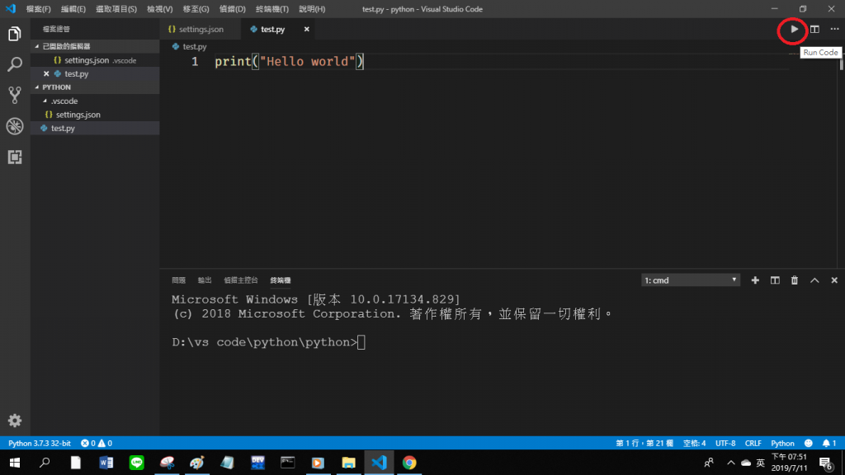Open the Extensions view
The height and width of the screenshot is (475, 845).
pyautogui.click(x=15, y=157)
